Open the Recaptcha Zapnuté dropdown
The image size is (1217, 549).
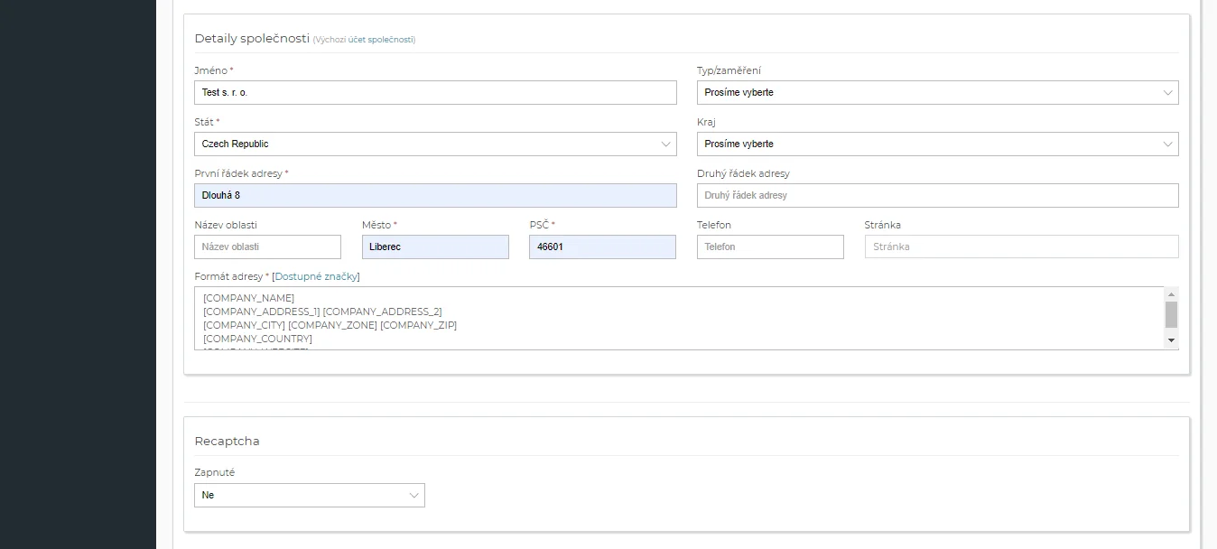309,496
